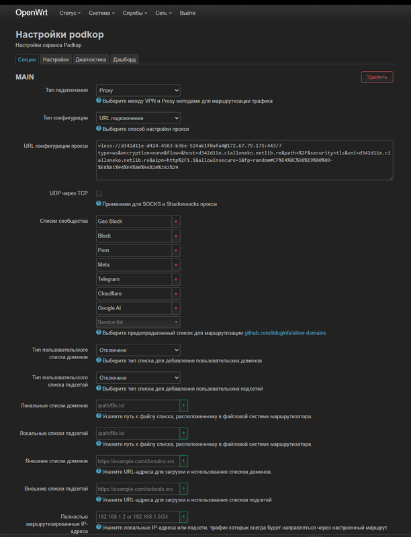Open custom subnet list type dropdown
The image size is (411, 537).
click(138, 378)
